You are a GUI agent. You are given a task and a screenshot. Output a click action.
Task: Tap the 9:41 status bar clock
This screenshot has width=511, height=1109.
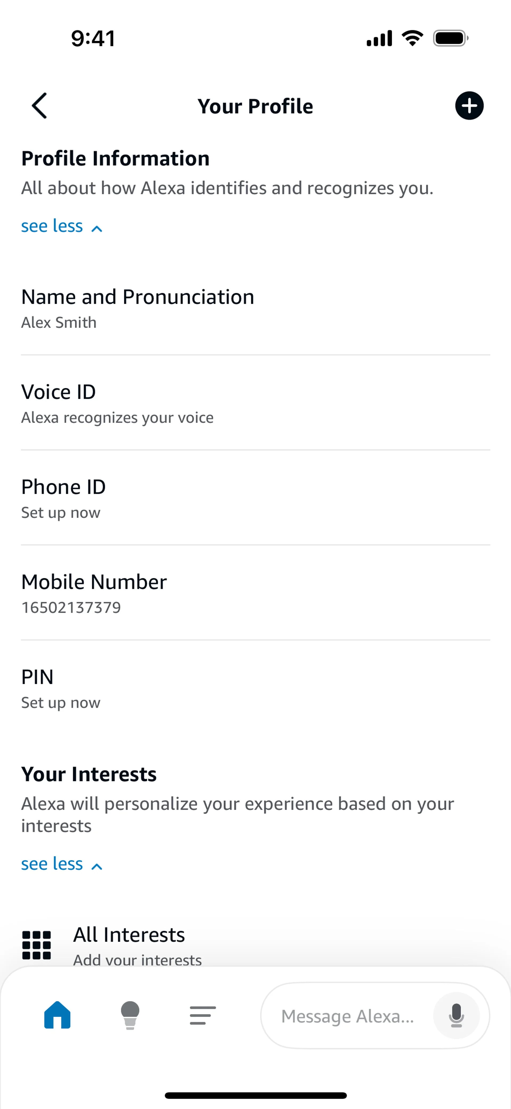93,38
